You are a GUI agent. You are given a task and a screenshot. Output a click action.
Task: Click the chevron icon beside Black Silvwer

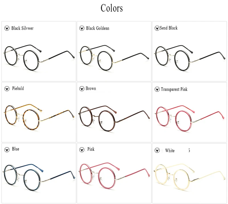click(7, 28)
